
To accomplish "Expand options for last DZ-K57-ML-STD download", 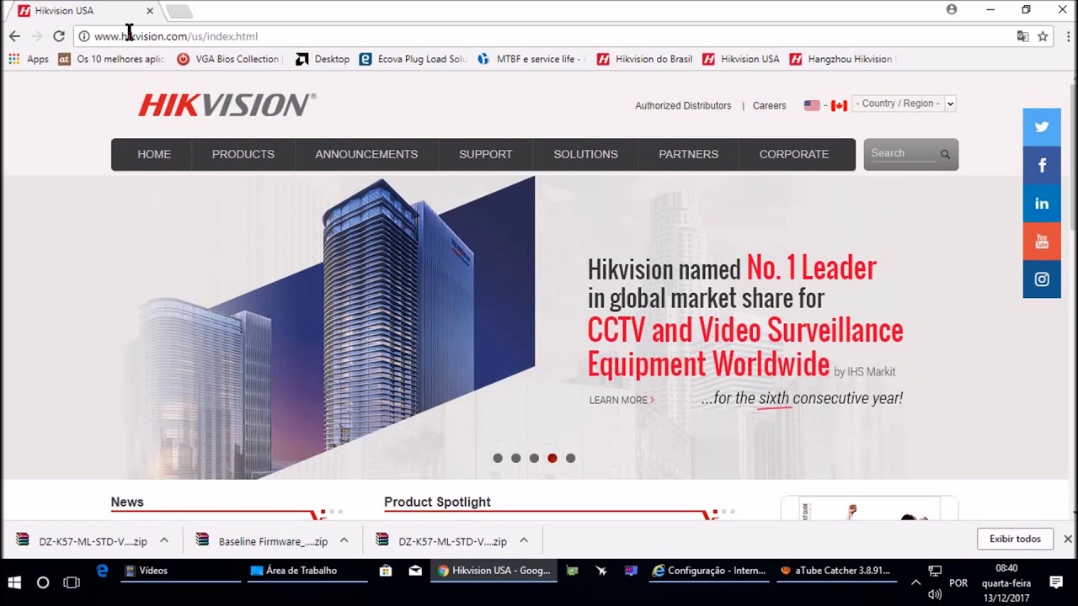I will (524, 540).
